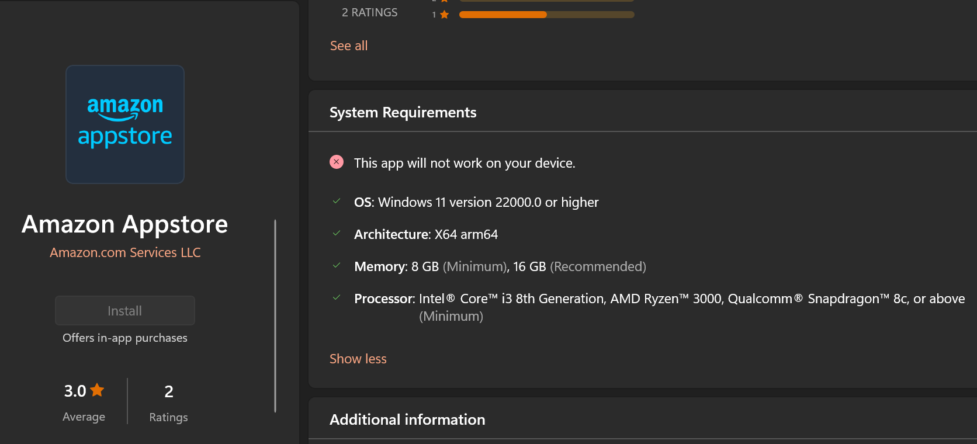Image resolution: width=977 pixels, height=444 pixels.
Task: Click the checkmark next to Processor requirement
Action: tap(337, 297)
